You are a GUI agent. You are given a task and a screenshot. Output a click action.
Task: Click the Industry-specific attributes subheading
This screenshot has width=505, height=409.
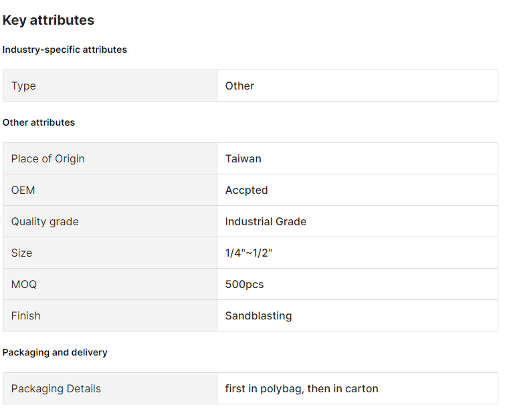64,49
